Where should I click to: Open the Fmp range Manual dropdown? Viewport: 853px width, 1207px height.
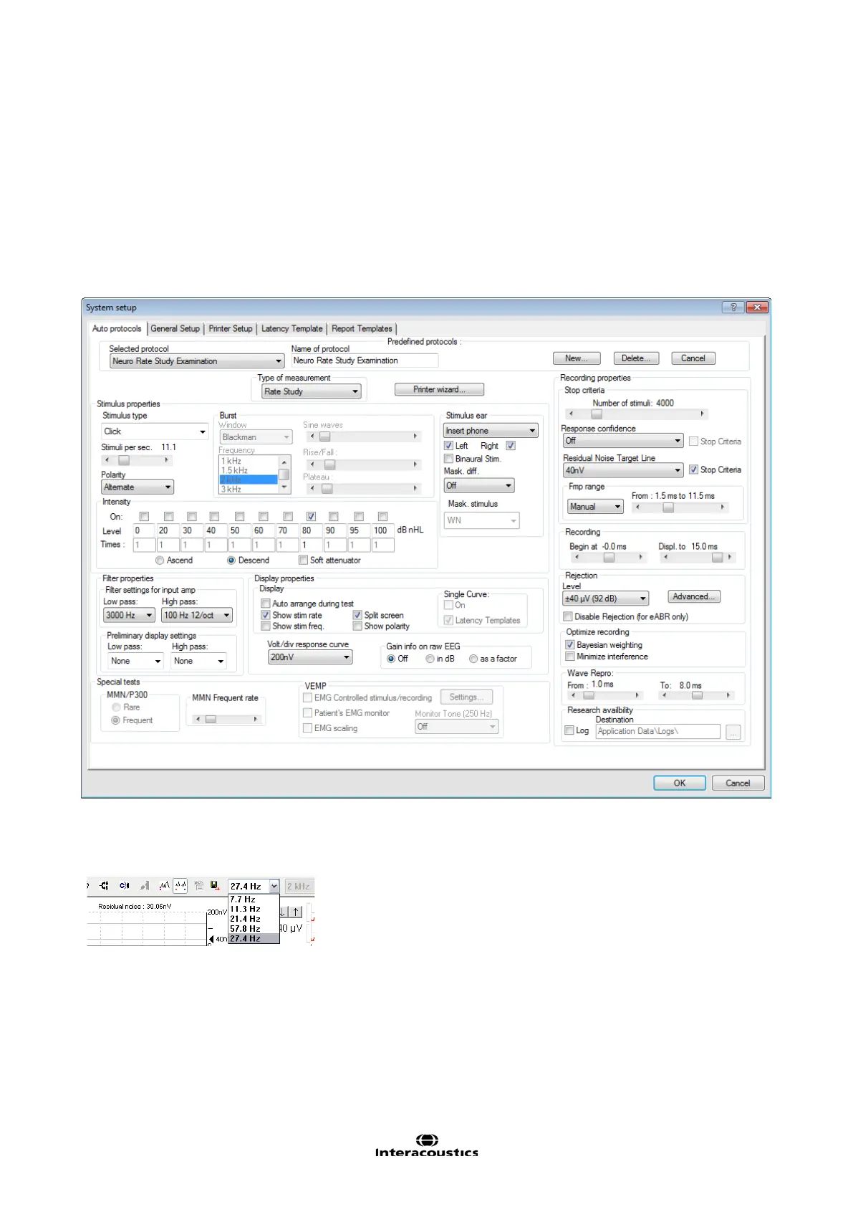pyautogui.click(x=595, y=507)
